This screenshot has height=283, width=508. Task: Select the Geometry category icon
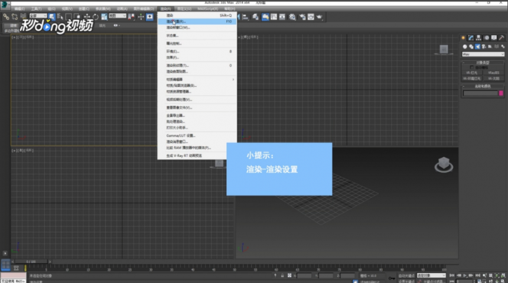coord(465,47)
